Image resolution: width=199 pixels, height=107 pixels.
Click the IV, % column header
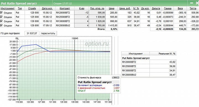(136, 8)
